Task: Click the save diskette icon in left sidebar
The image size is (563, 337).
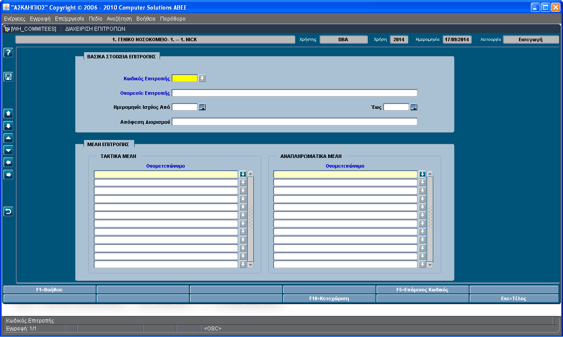Action: click(x=8, y=77)
